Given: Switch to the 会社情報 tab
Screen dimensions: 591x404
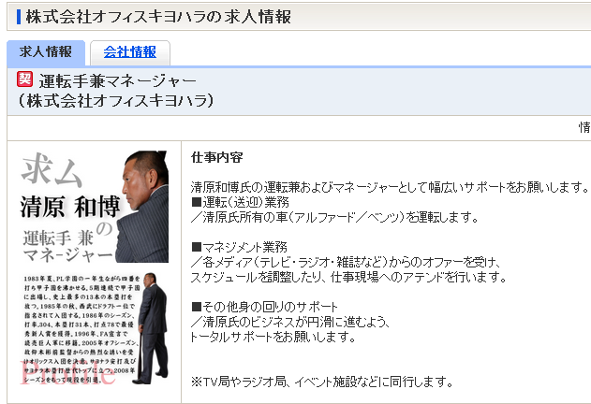Looking at the screenshot, I should tap(130, 52).
